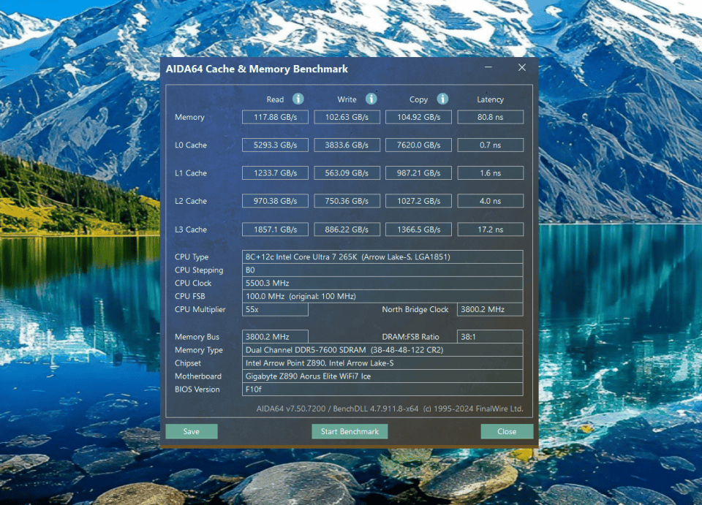The height and width of the screenshot is (505, 702).
Task: Click the info icon next to Copy
Action: click(442, 99)
